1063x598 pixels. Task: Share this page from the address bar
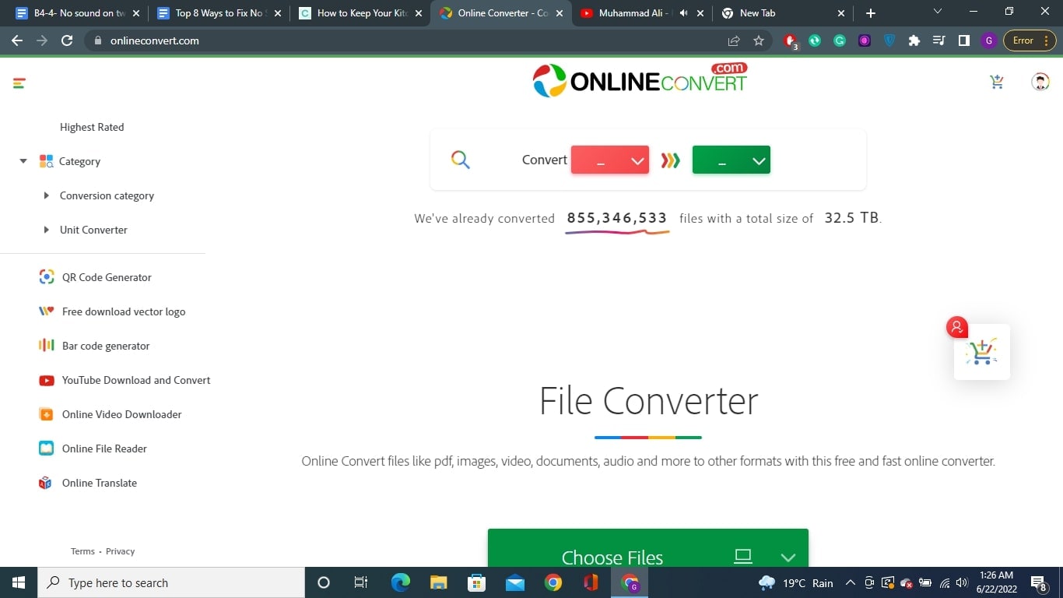pyautogui.click(x=733, y=40)
